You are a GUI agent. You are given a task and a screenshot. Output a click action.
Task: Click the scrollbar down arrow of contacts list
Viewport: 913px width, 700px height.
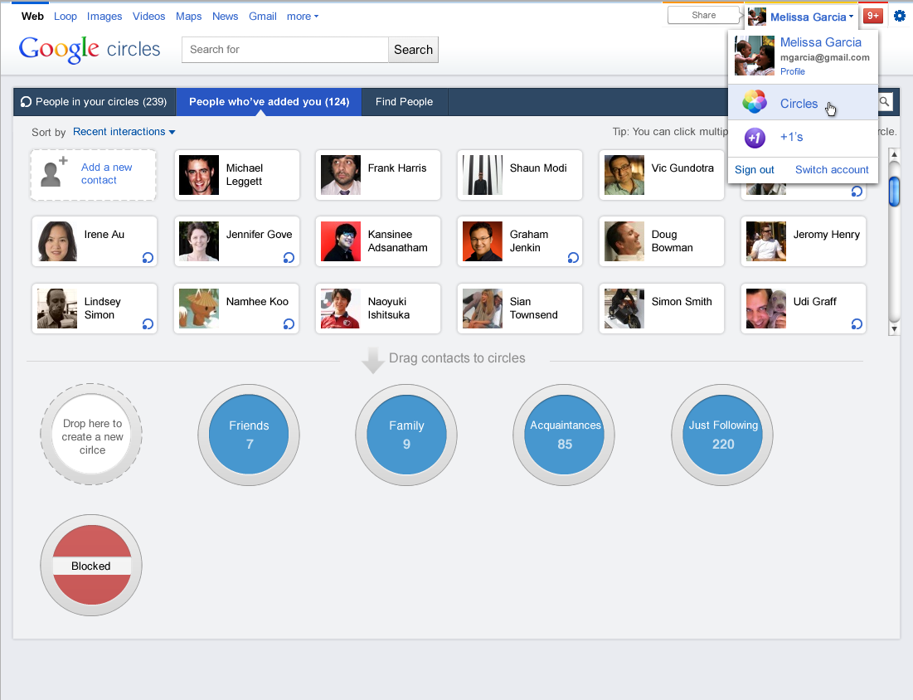(895, 329)
